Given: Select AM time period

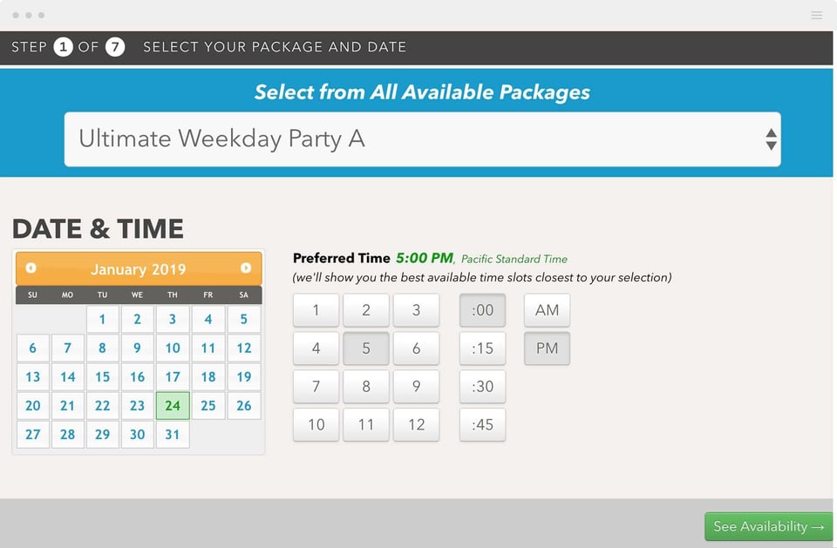Looking at the screenshot, I should tap(547, 310).
